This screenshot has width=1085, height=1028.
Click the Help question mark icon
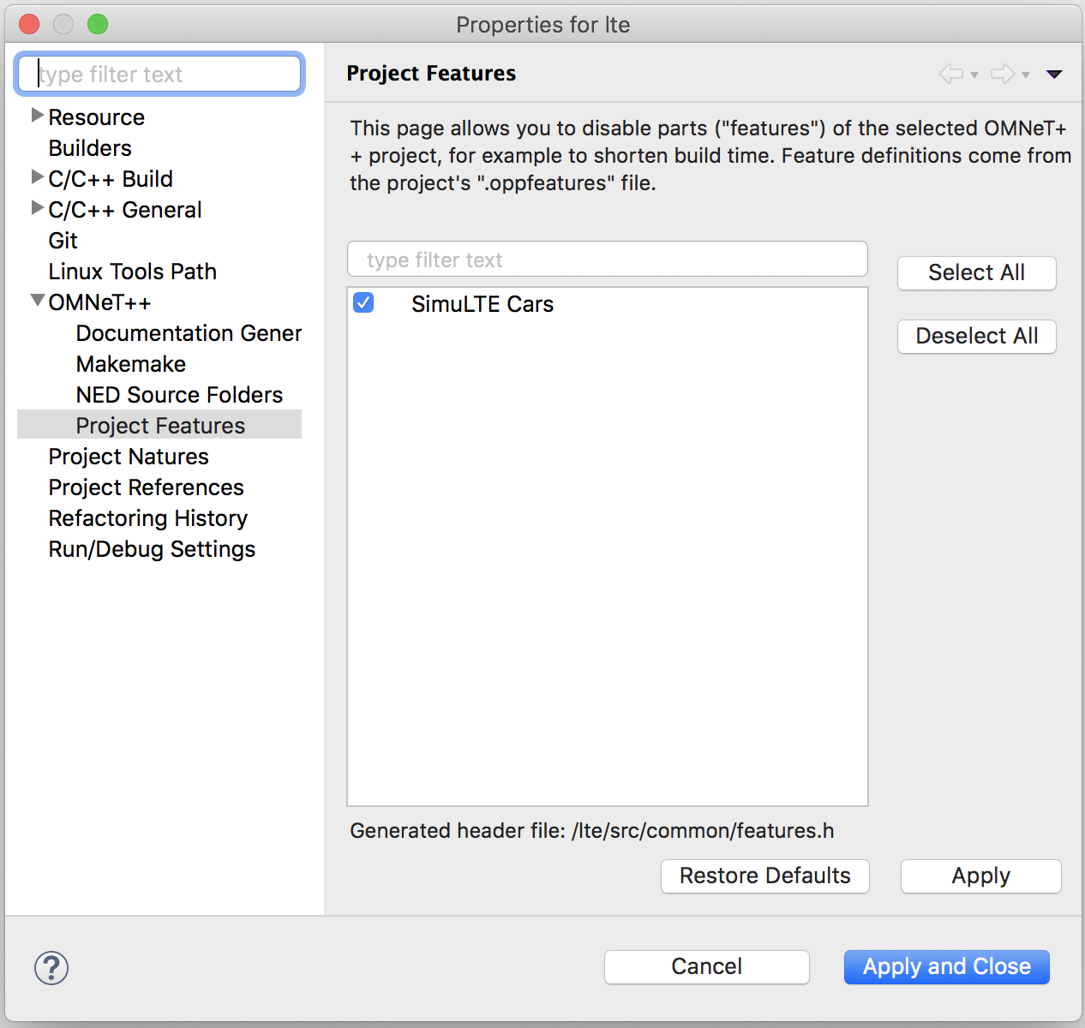pyautogui.click(x=51, y=968)
